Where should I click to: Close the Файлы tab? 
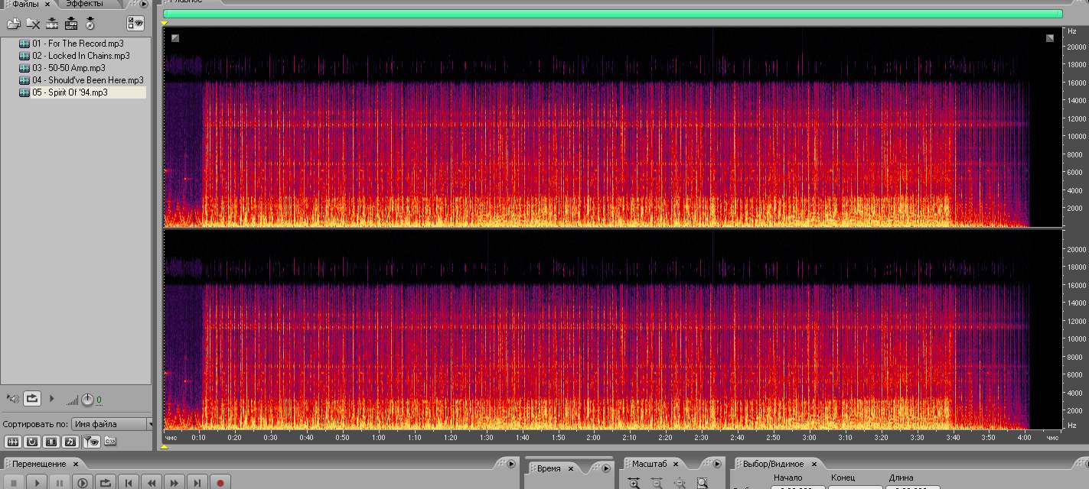47,4
